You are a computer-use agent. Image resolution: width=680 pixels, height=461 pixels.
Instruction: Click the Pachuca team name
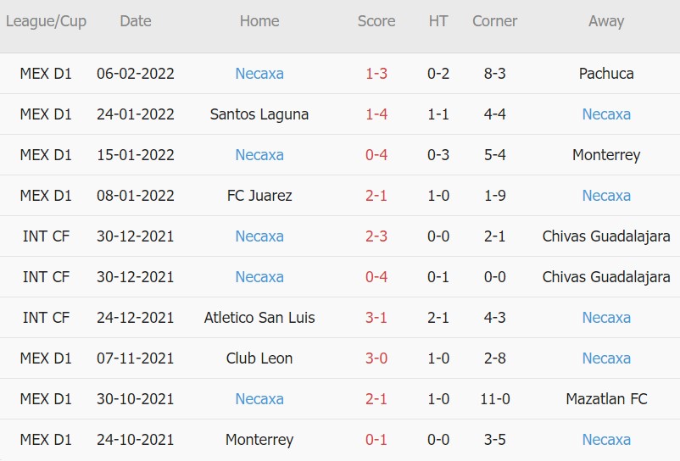pos(606,74)
